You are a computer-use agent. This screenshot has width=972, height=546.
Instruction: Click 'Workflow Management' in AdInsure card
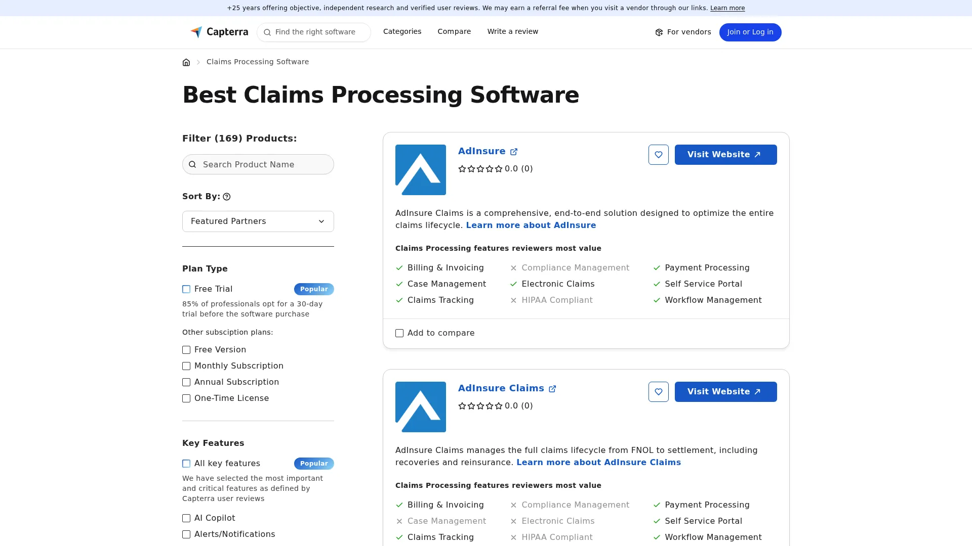pyautogui.click(x=713, y=300)
